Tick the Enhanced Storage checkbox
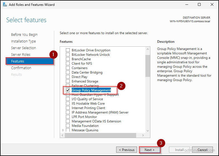Image resolution: width=219 pixels, height=156 pixels. (68, 81)
